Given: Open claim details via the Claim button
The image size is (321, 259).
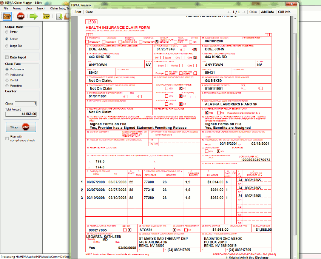Looking at the screenshot, I should (253, 12).
